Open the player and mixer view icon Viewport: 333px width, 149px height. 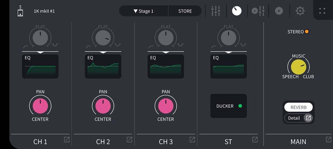point(258,11)
